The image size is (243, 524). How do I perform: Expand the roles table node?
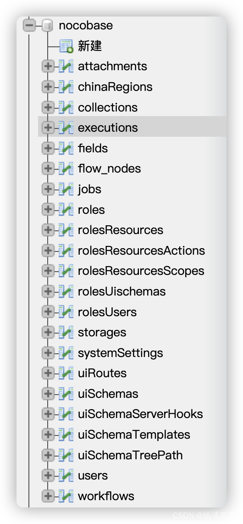pos(48,210)
